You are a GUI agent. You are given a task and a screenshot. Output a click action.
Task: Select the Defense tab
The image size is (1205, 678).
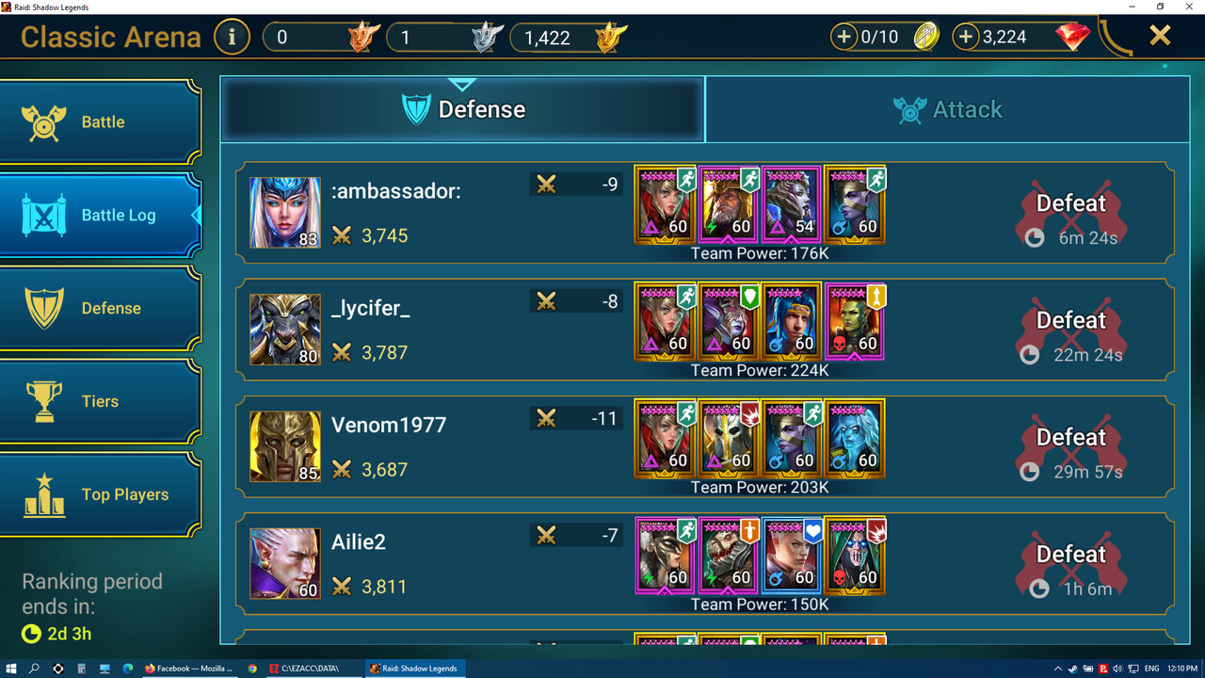click(463, 109)
